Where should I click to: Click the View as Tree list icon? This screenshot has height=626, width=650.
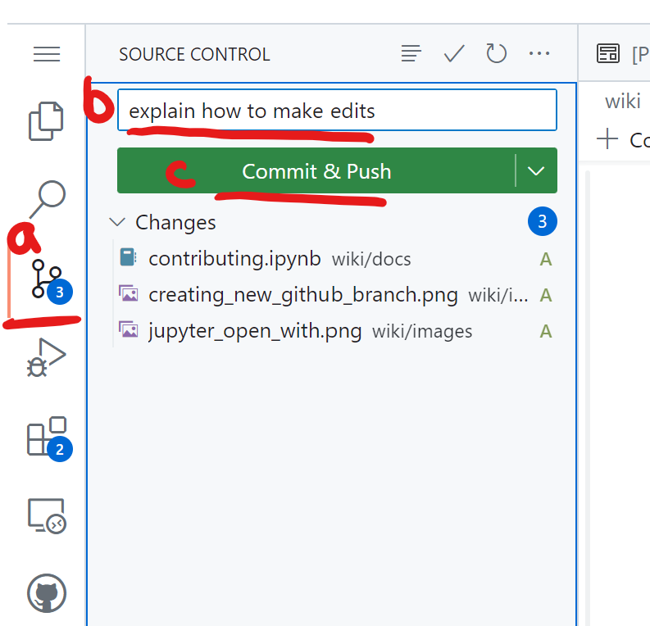click(411, 53)
